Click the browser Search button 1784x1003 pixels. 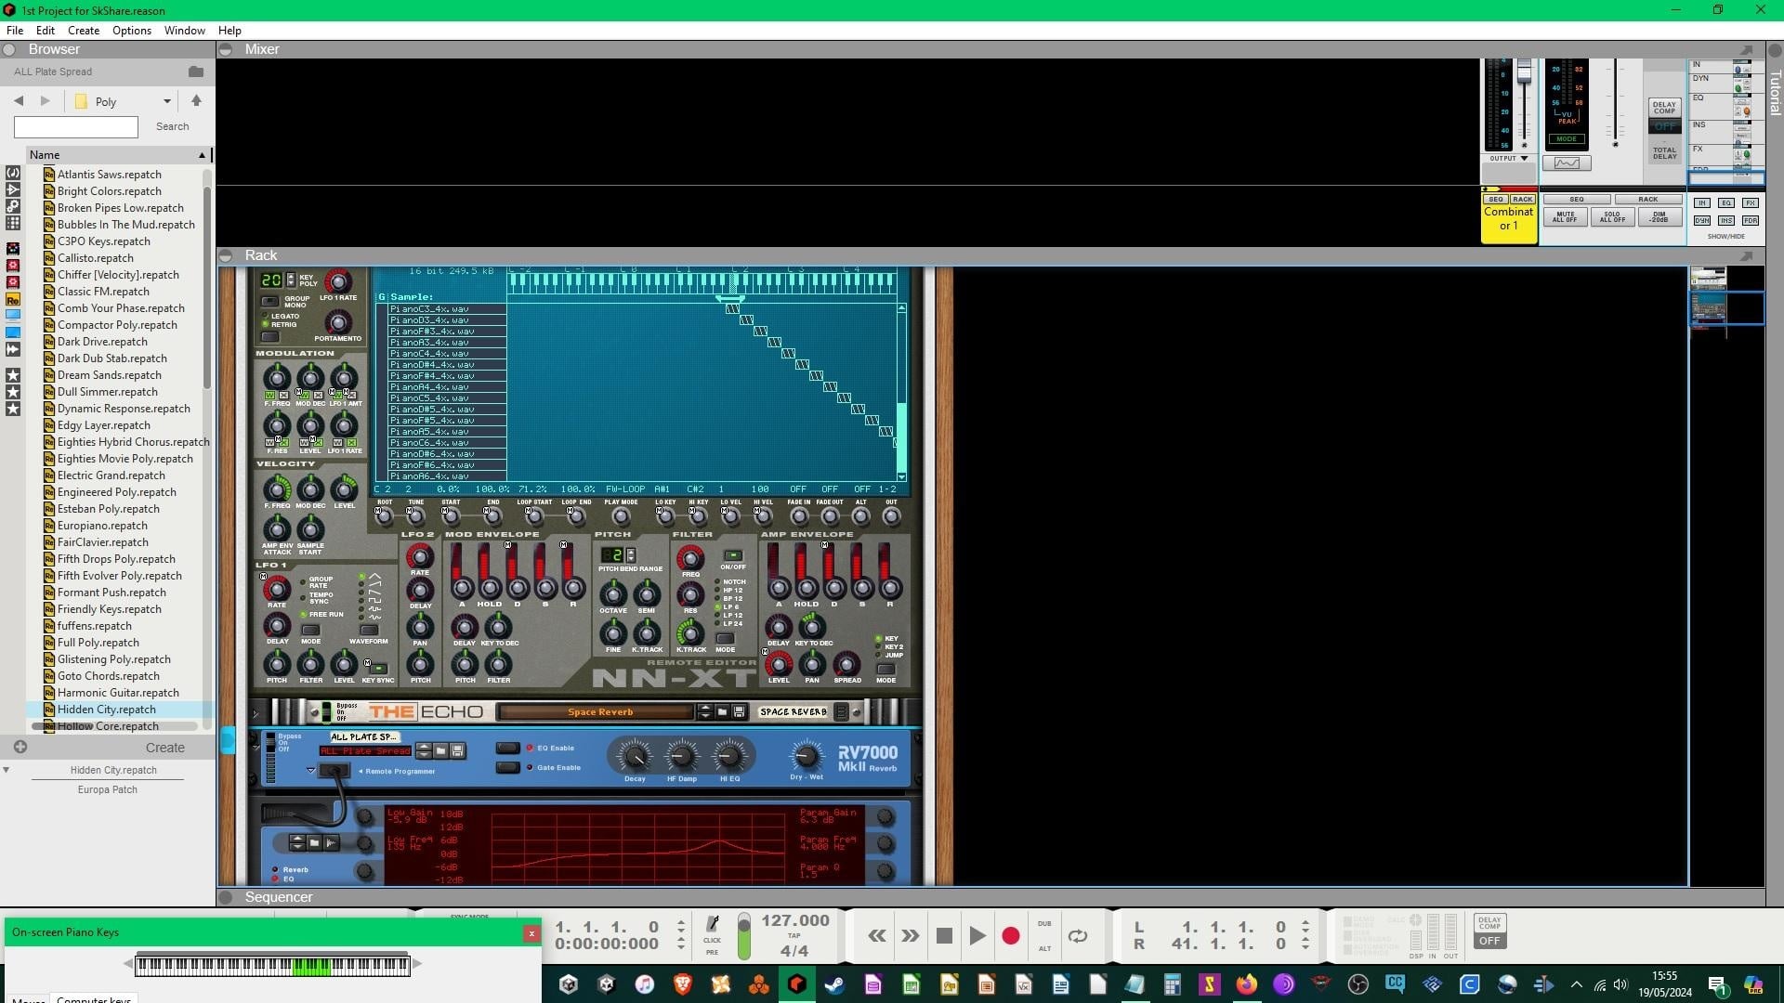pyautogui.click(x=173, y=126)
